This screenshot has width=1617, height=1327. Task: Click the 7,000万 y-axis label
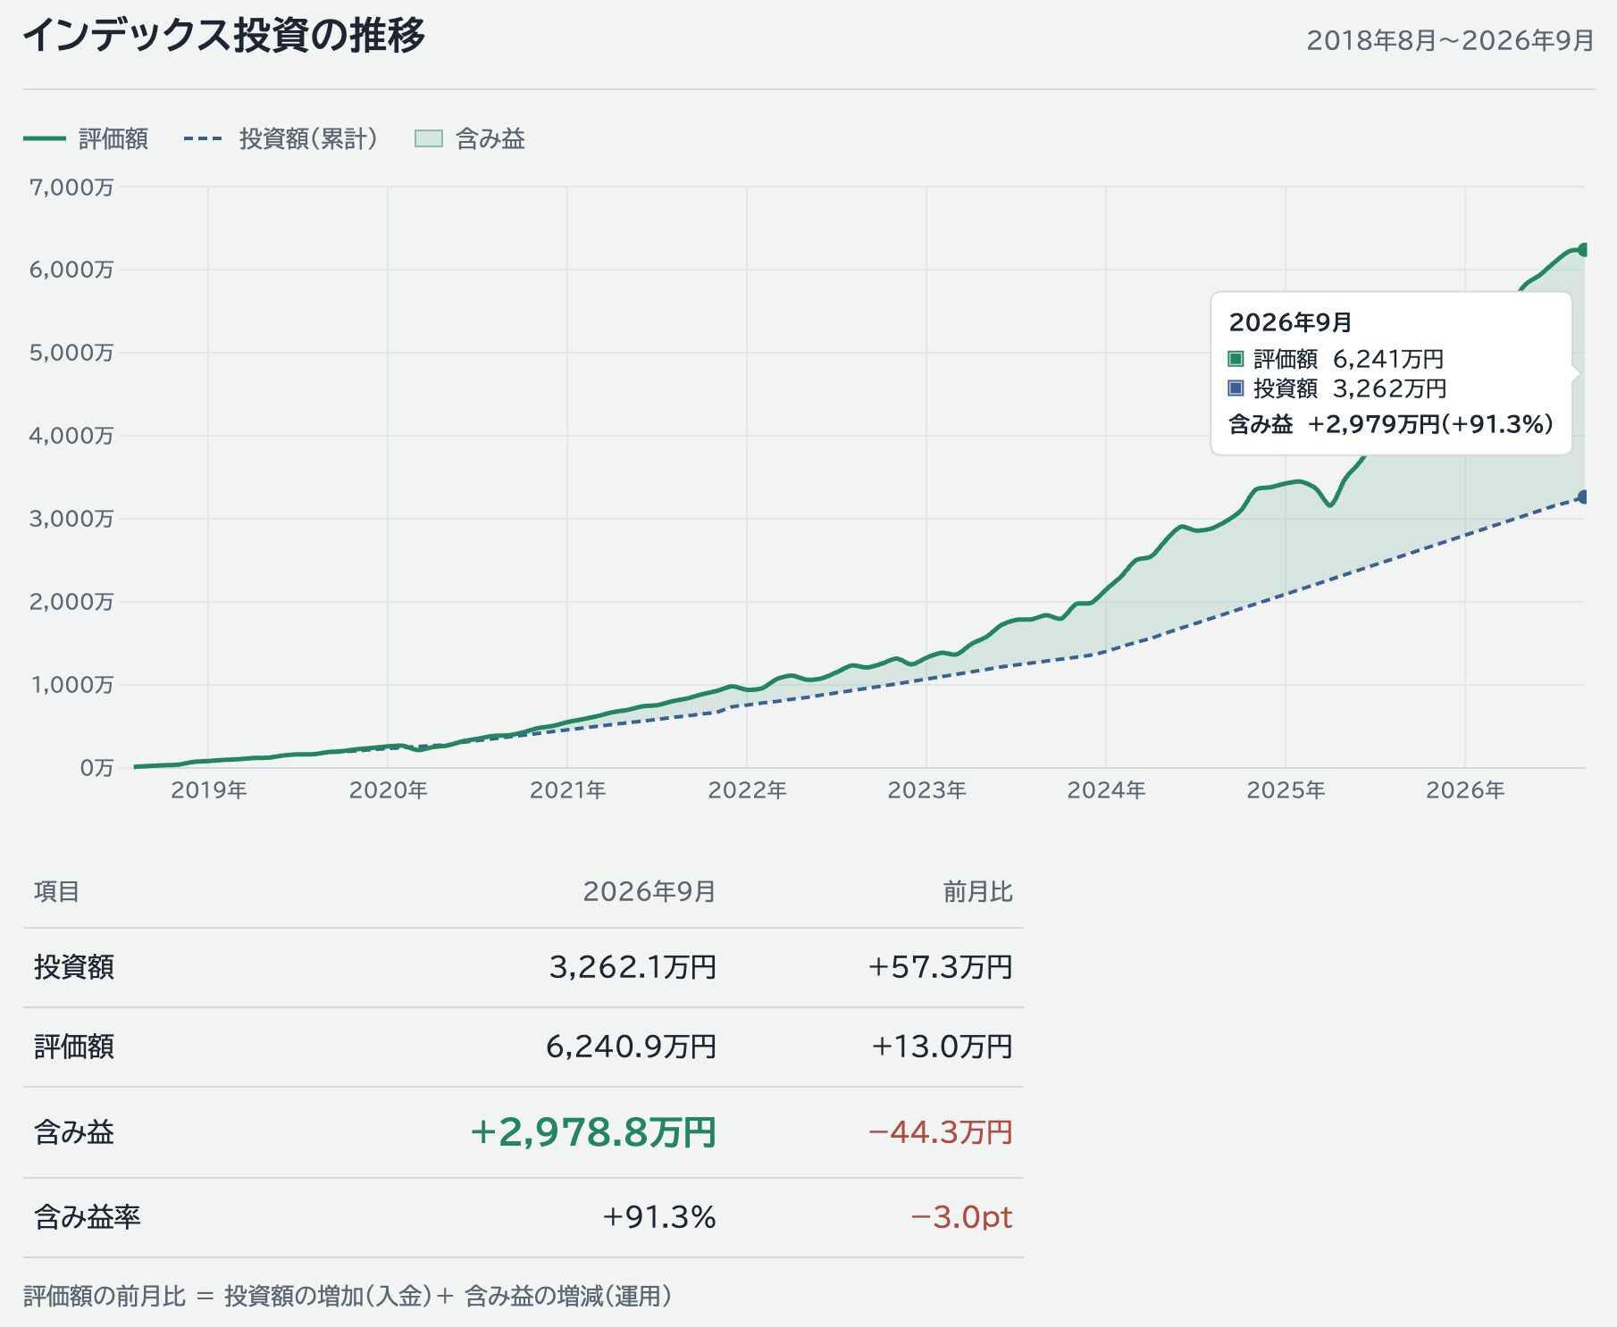[71, 188]
